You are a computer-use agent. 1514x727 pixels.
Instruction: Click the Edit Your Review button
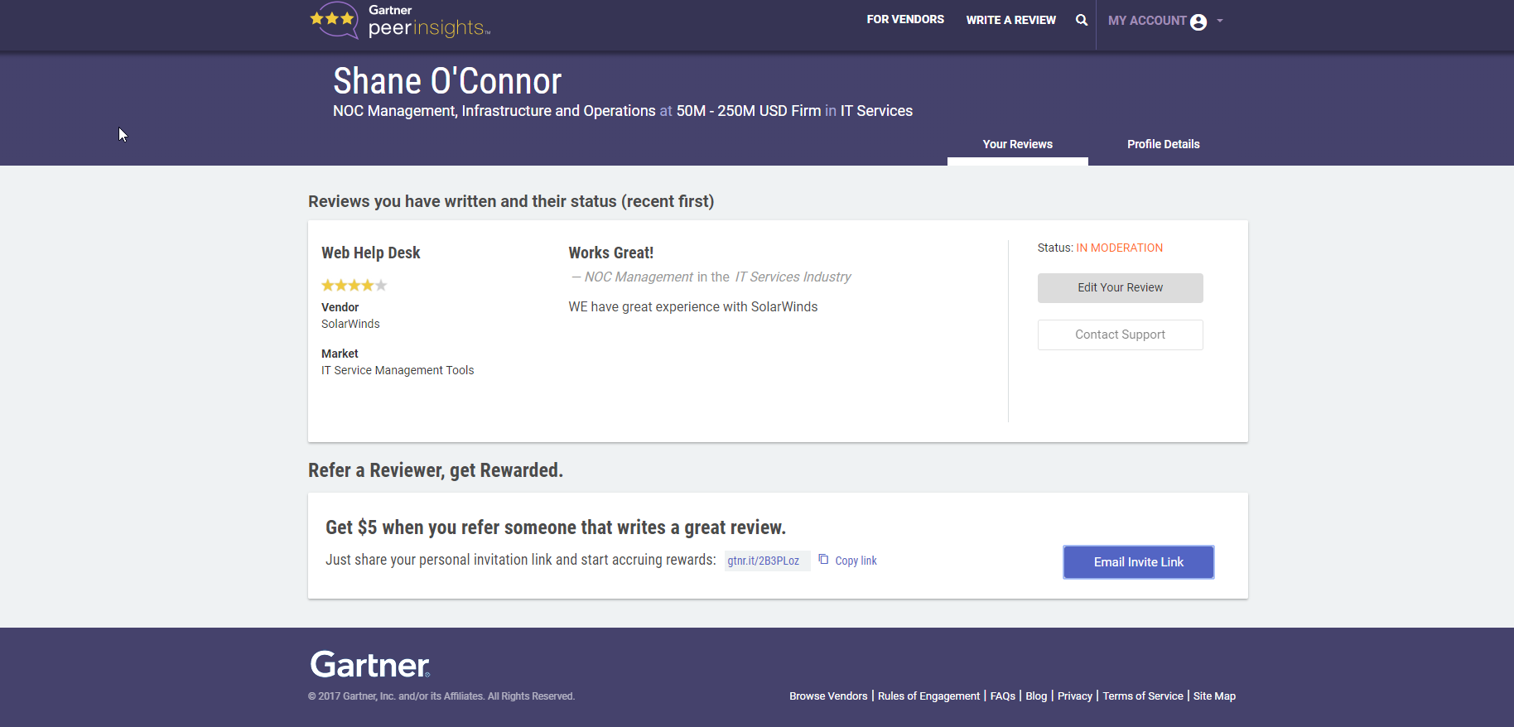coord(1120,288)
